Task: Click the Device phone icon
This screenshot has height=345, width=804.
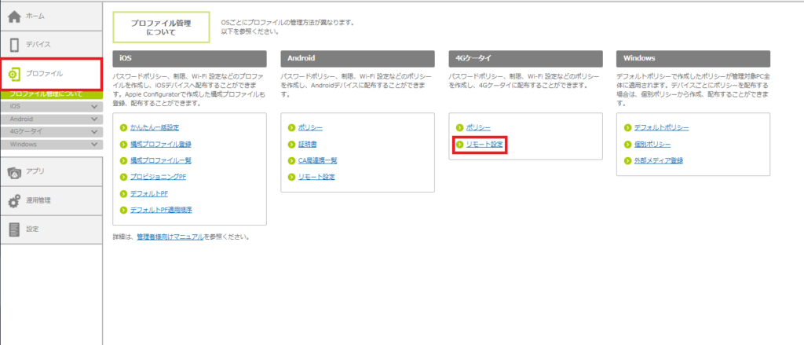Action: click(x=14, y=45)
